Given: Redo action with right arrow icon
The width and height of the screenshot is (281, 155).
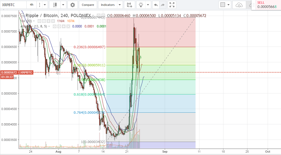Looking at the screenshot, I should (x=163, y=5).
